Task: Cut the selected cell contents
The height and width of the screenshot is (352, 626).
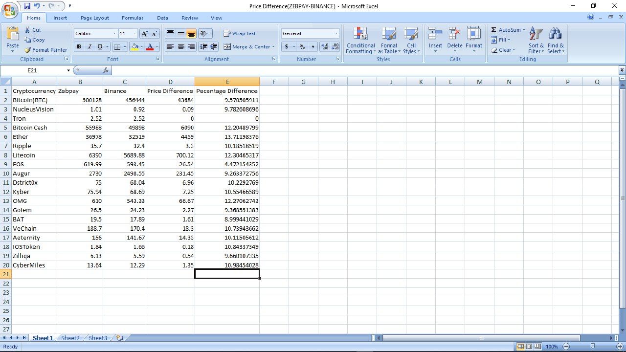Action: tap(33, 30)
